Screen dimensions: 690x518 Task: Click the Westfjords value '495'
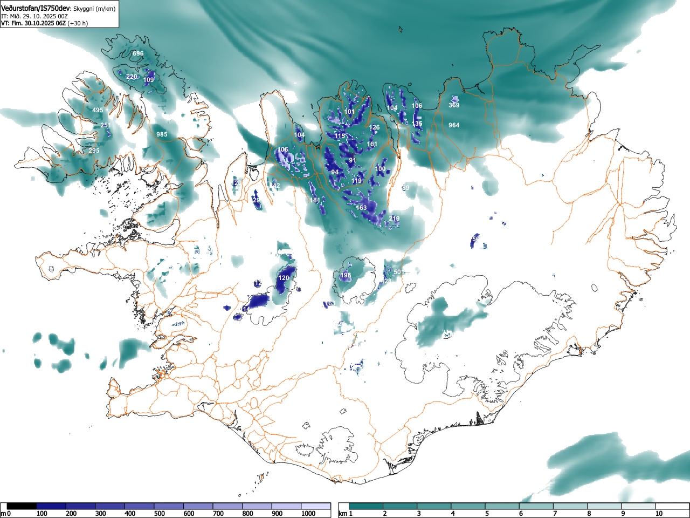pyautogui.click(x=98, y=110)
